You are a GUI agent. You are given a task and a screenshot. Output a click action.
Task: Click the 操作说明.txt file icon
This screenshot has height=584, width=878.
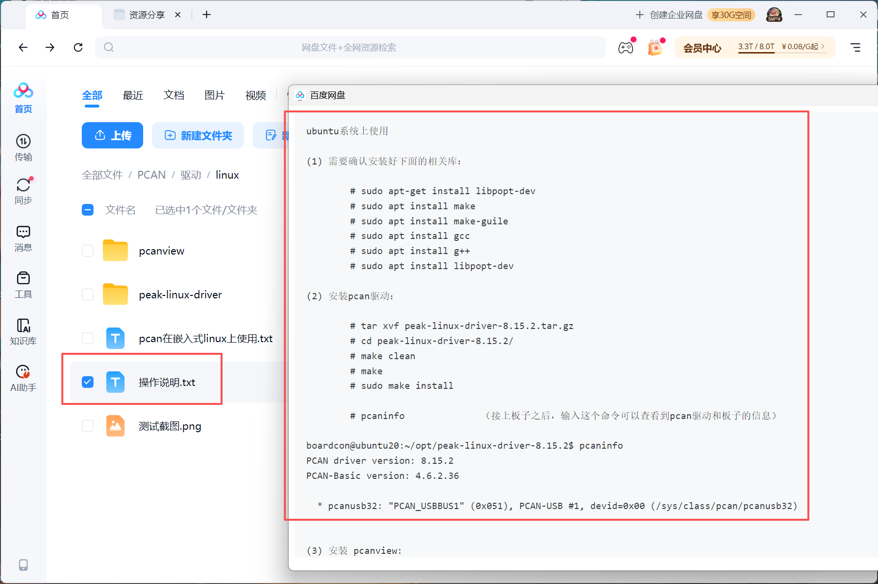(115, 382)
